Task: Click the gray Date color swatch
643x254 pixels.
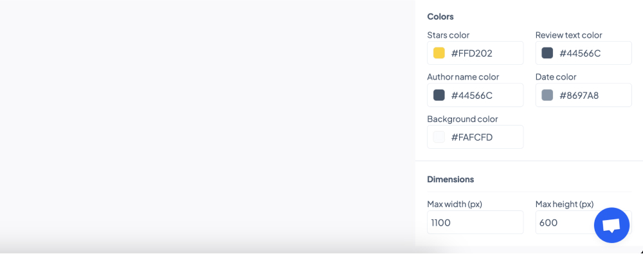Action: (x=547, y=96)
